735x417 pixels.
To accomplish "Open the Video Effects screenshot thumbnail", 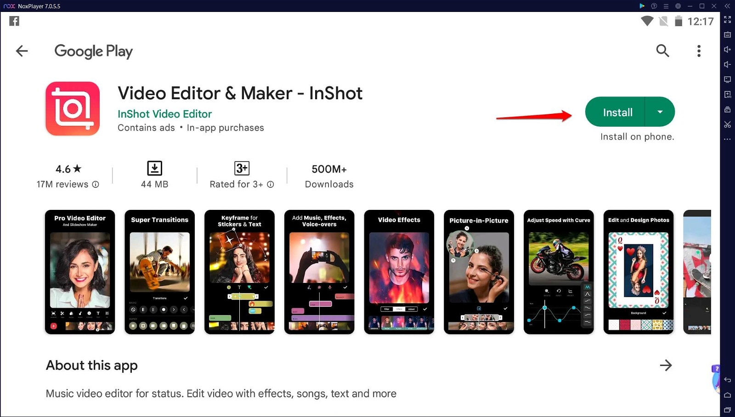I will tap(399, 272).
